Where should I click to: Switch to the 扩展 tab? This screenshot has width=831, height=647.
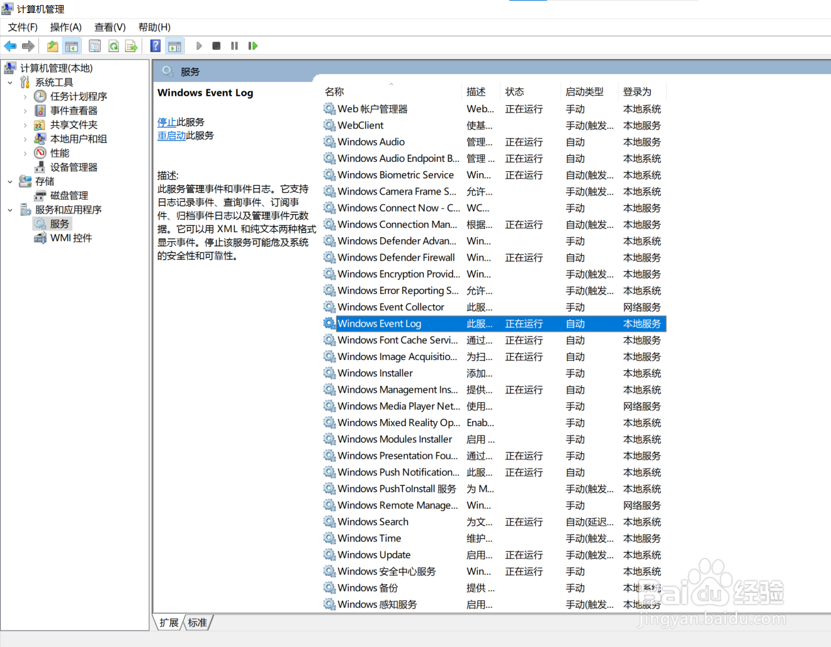tap(169, 622)
